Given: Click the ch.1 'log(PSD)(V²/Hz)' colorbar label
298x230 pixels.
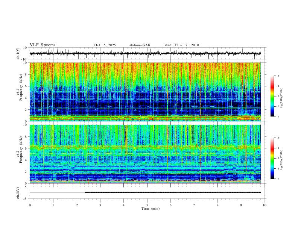Looking at the screenshot, I should click(x=282, y=98).
